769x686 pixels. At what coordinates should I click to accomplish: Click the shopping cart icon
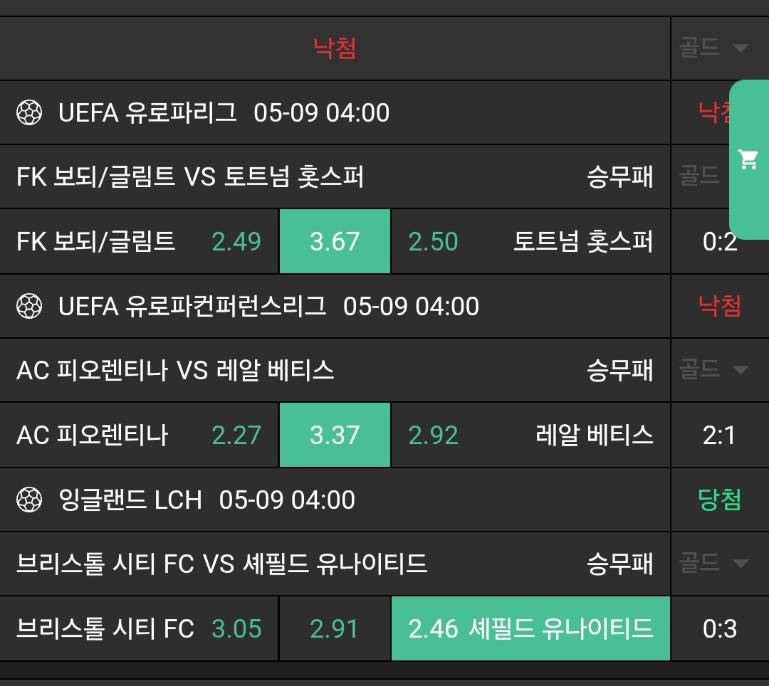(x=748, y=159)
